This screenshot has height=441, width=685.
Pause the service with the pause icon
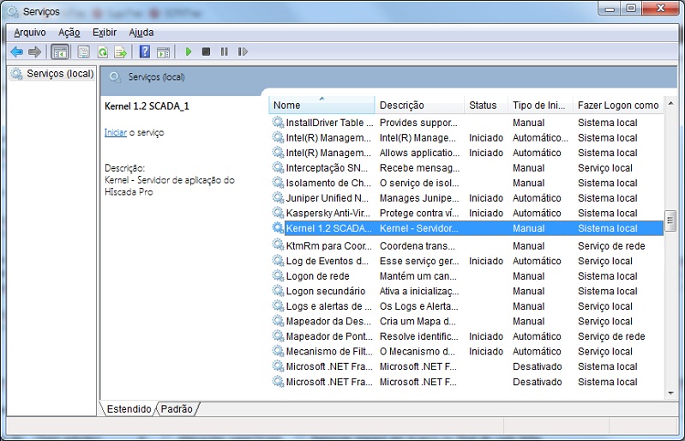point(224,51)
